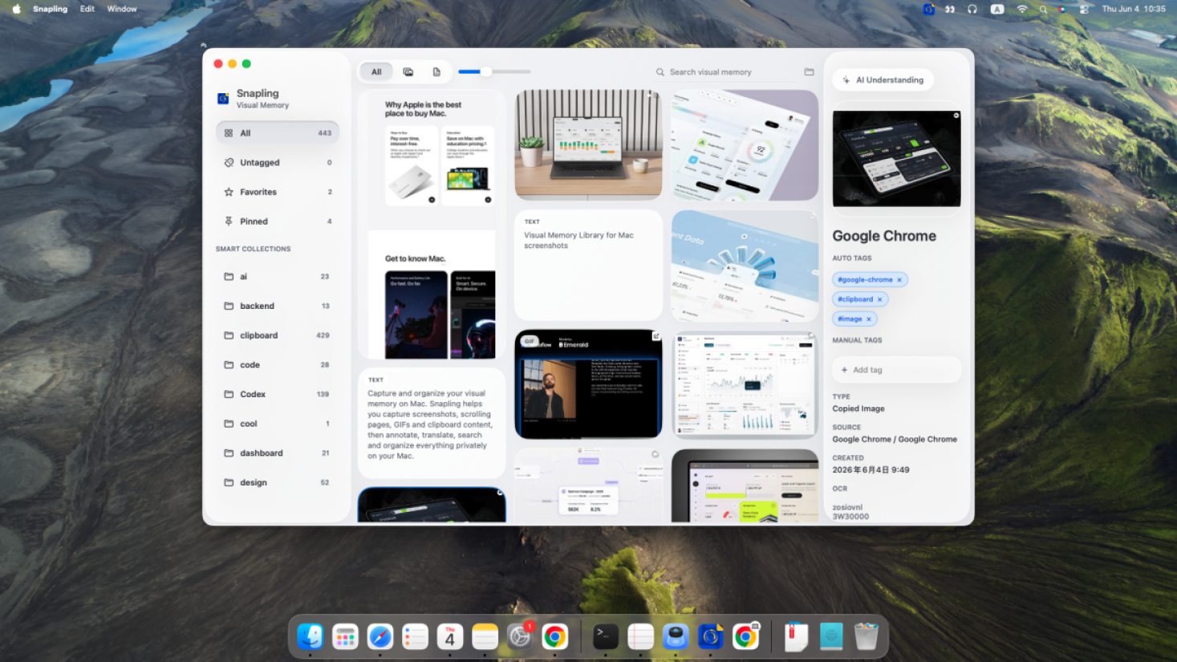The width and height of the screenshot is (1177, 662).
Task: Click the Wi-Fi status icon
Action: pyautogui.click(x=1022, y=9)
